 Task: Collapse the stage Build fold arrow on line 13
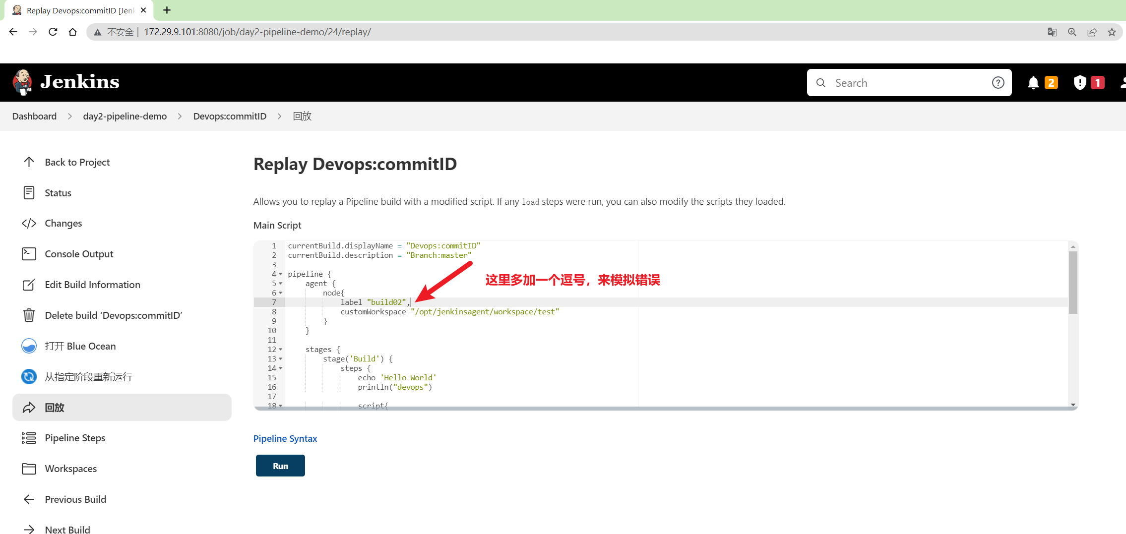pyautogui.click(x=281, y=359)
